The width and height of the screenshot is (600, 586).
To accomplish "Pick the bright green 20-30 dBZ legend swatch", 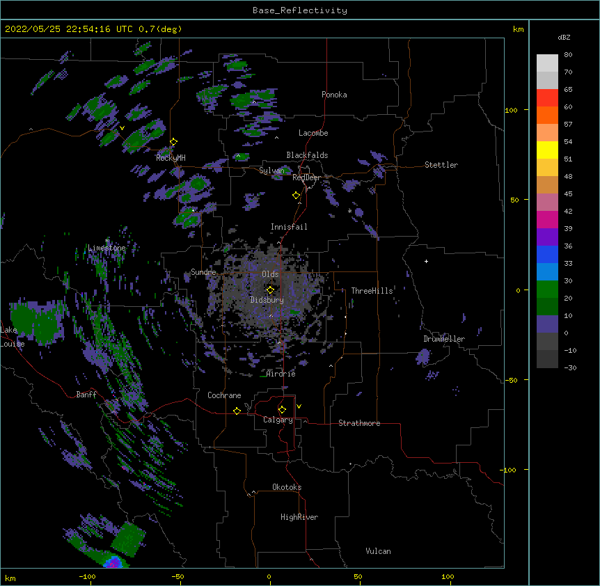I will pyautogui.click(x=547, y=290).
